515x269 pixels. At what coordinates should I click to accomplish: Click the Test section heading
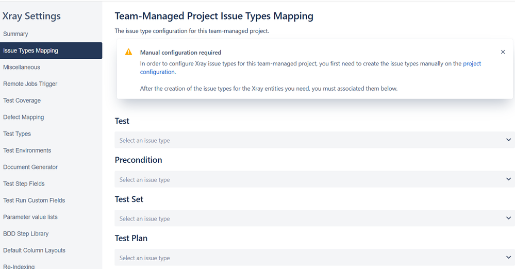[x=122, y=121]
